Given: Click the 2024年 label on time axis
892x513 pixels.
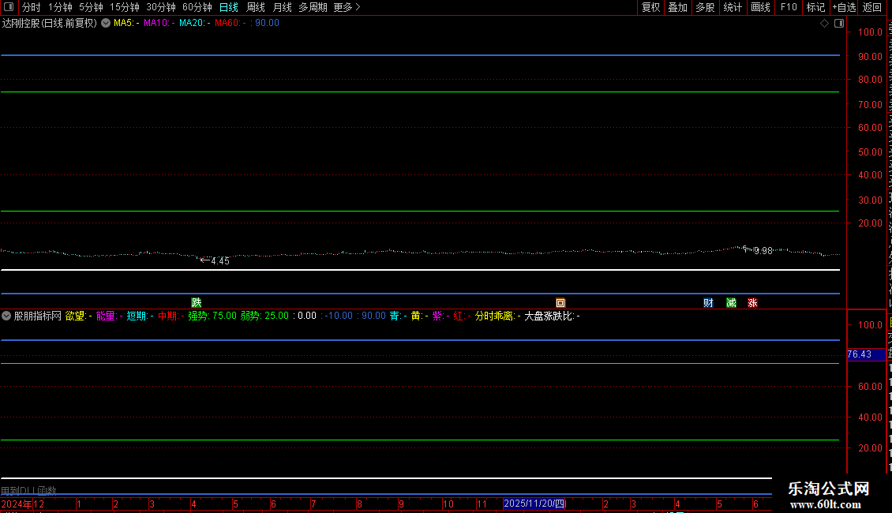Looking at the screenshot, I should pos(17,504).
